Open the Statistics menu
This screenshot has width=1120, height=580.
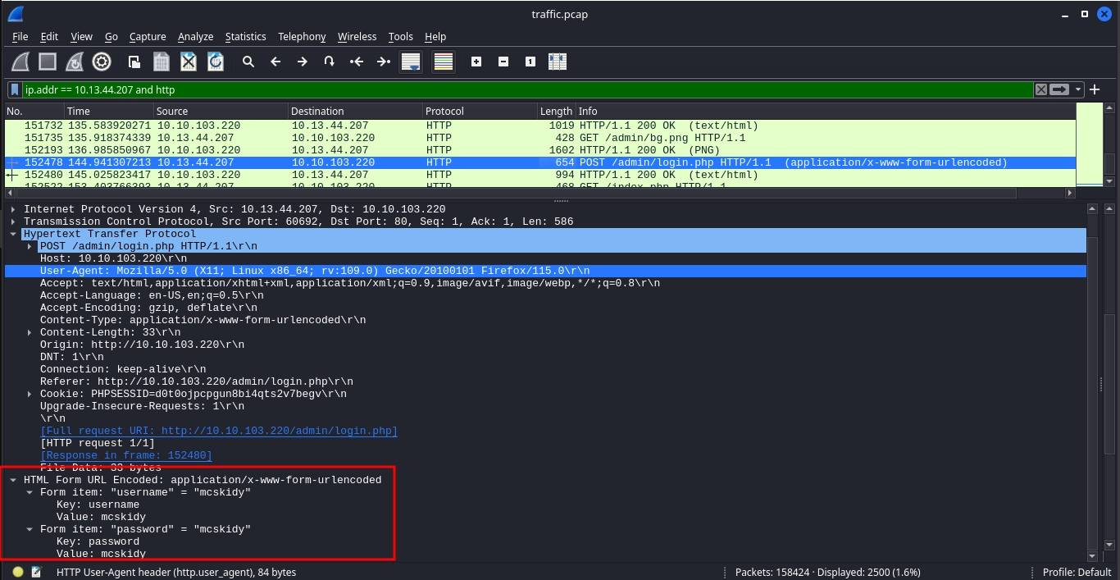(x=245, y=36)
